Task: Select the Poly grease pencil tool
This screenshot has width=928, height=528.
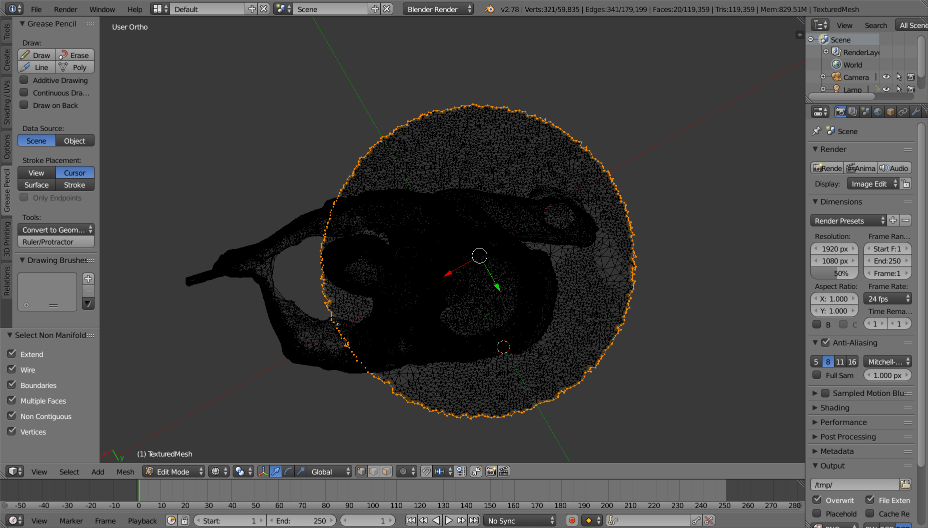Action: point(75,67)
